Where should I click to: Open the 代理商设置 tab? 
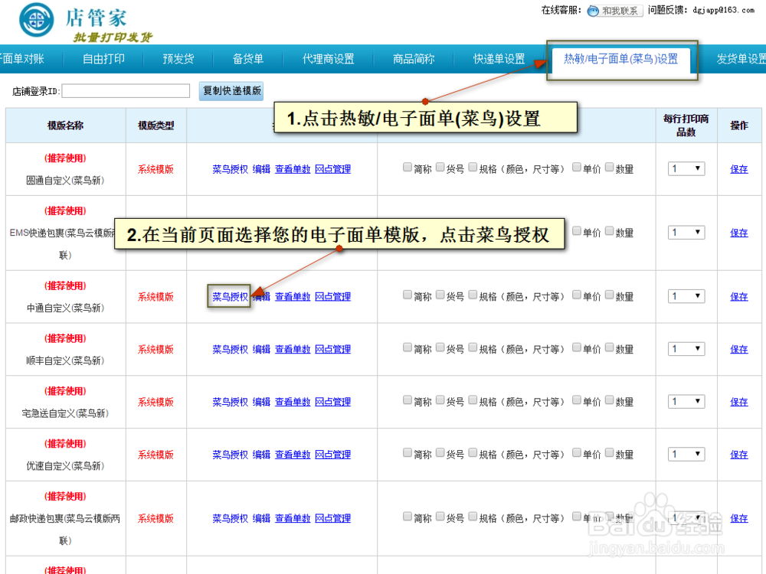tap(329, 59)
